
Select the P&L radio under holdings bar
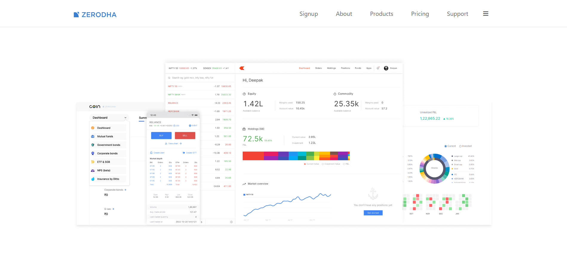coord(344,164)
